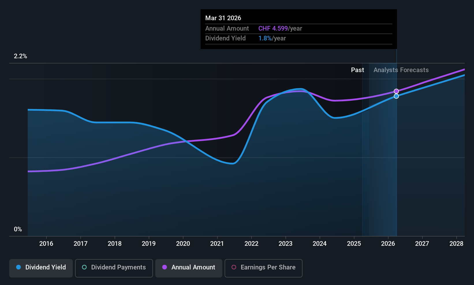Click the 2020 x-axis label
This screenshot has height=285, width=474.
pos(183,244)
